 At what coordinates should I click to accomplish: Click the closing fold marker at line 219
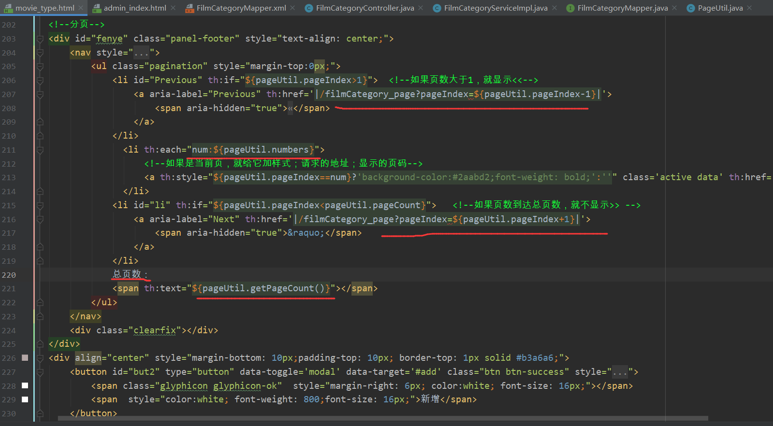coord(40,261)
